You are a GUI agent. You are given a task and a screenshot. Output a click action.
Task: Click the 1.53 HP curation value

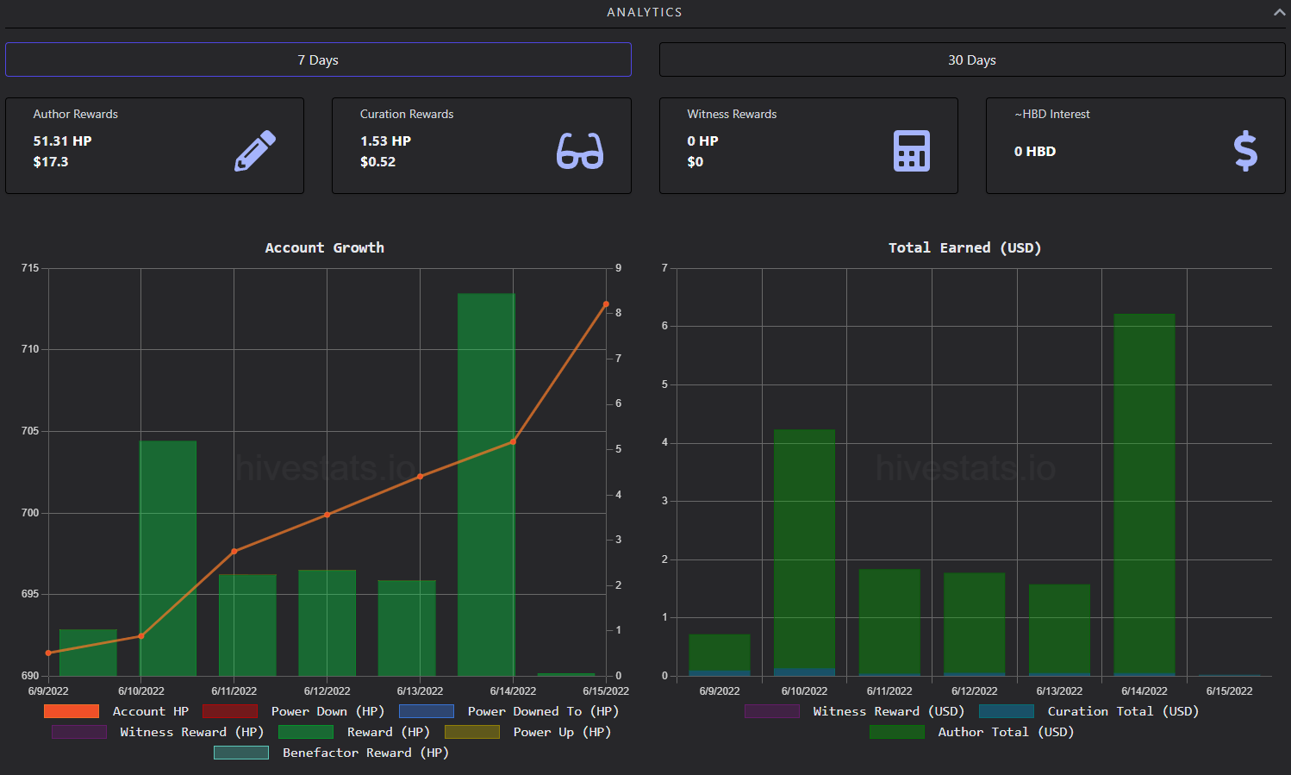pos(385,141)
